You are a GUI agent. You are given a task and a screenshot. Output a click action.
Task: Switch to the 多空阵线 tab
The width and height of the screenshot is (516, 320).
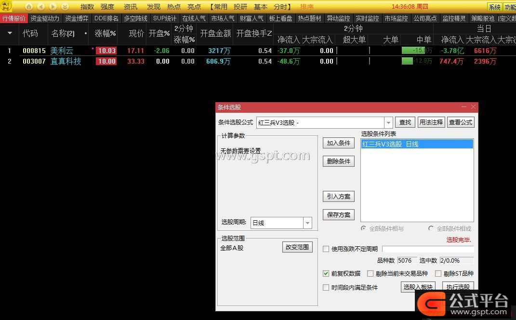[135, 18]
